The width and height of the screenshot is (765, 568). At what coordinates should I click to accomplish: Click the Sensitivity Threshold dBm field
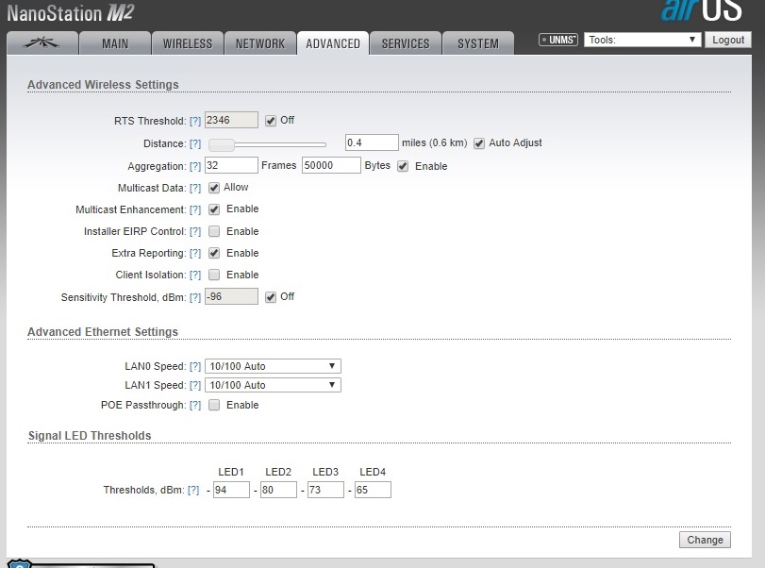[231, 296]
